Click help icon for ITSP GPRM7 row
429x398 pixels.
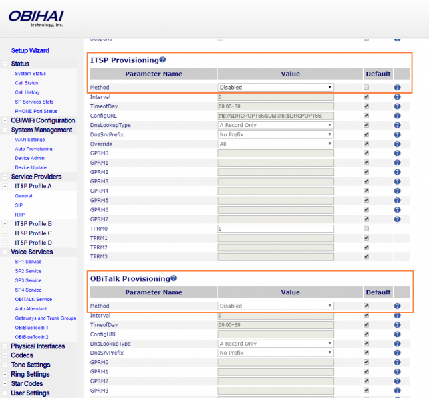[x=397, y=219]
